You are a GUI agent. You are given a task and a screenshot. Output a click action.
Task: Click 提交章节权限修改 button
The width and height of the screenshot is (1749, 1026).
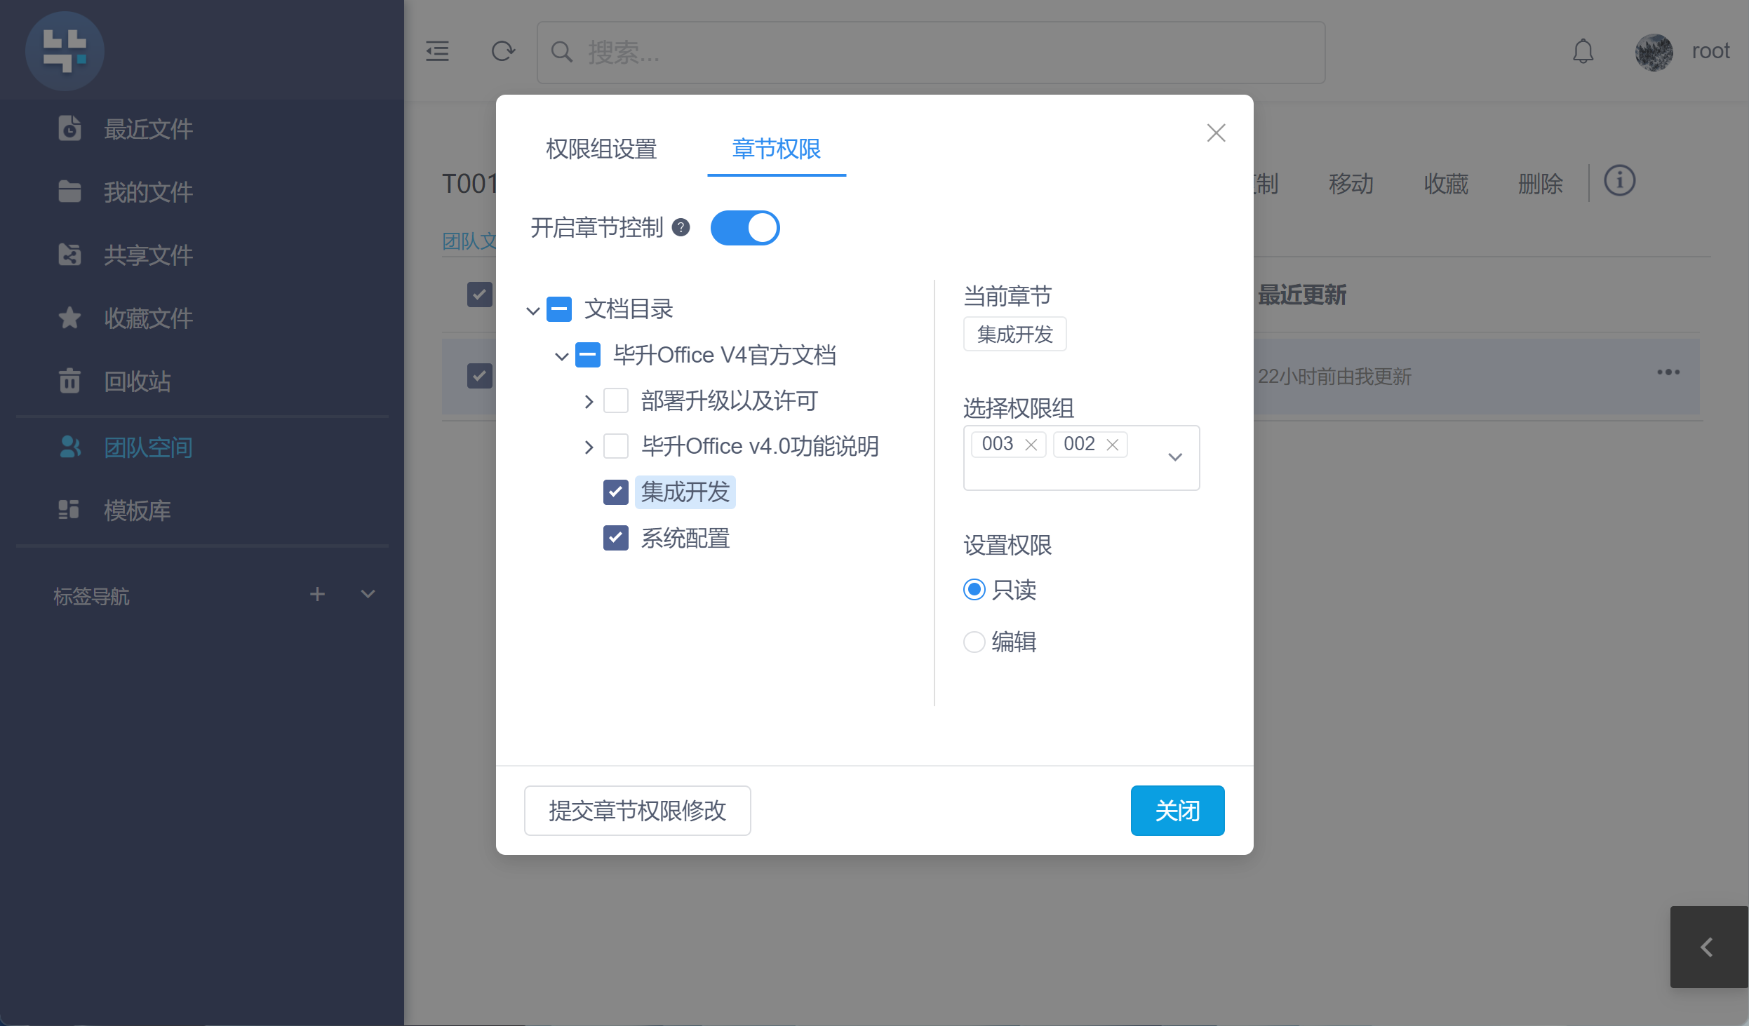point(638,811)
